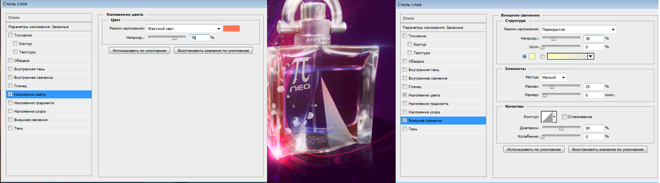660x183 pixels.
Task: Select Параметры наложения row in left dialog
Action: [x=49, y=27]
